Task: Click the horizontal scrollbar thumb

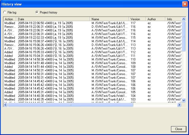Action: pyautogui.click(x=70, y=105)
